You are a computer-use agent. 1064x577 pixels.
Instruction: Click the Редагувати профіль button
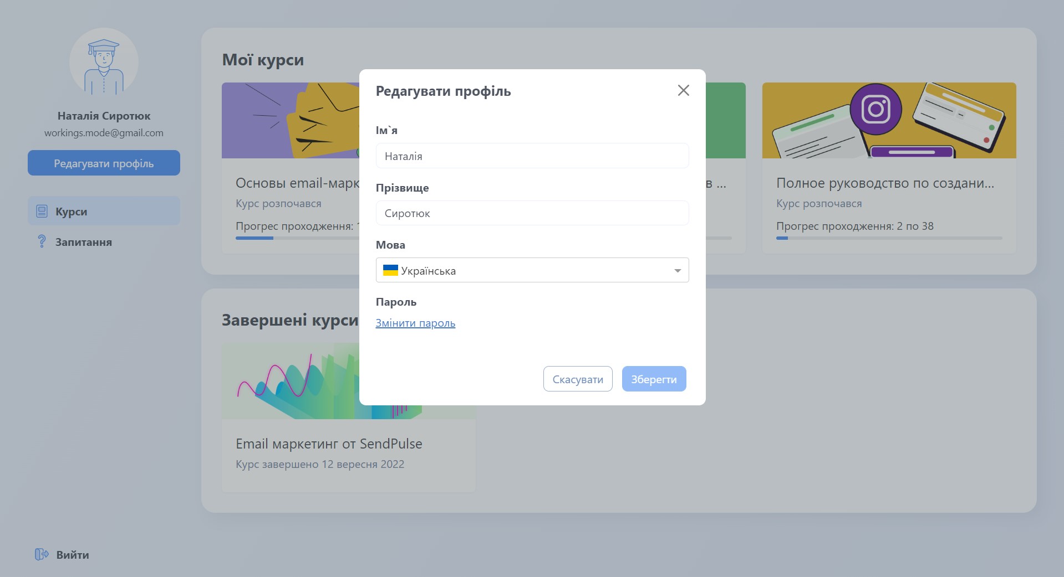pyautogui.click(x=104, y=163)
